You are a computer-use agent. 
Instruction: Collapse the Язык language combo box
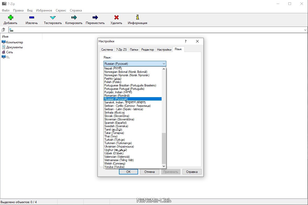click(164, 64)
